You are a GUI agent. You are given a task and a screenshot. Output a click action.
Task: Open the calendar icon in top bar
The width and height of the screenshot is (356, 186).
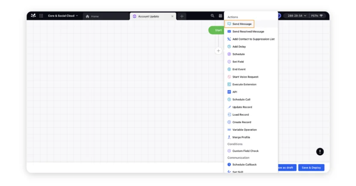coord(220,16)
